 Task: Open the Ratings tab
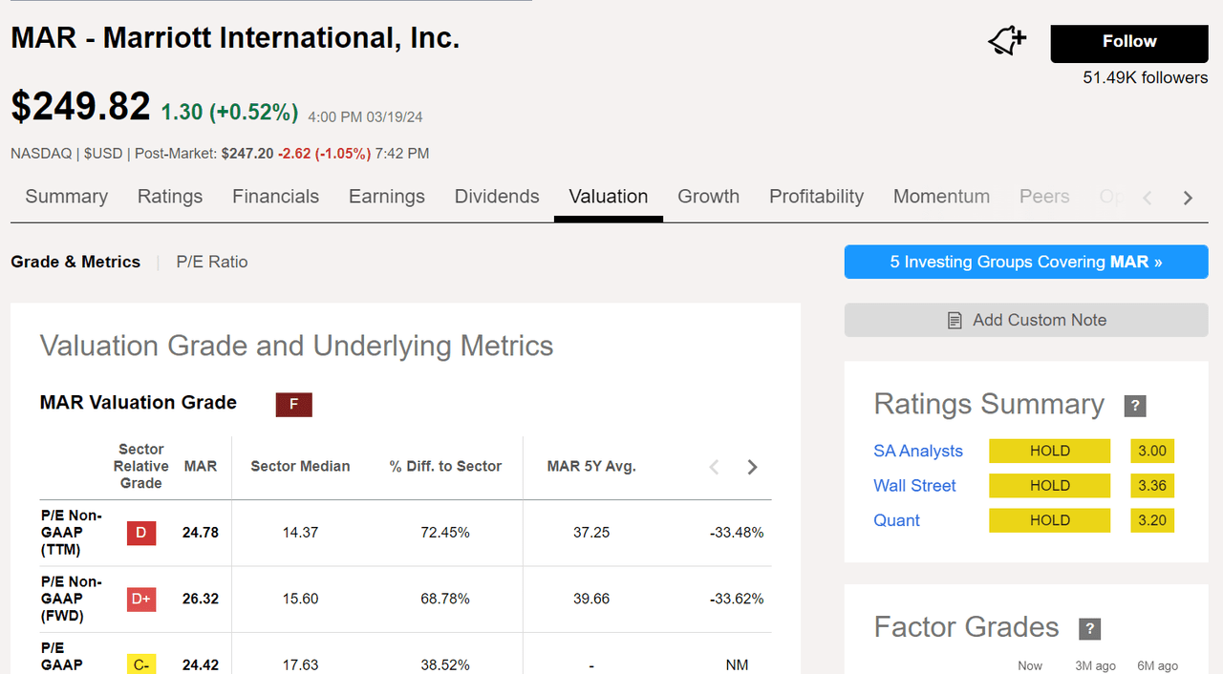[x=170, y=197]
